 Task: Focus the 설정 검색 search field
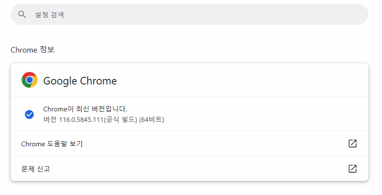coord(168,14)
